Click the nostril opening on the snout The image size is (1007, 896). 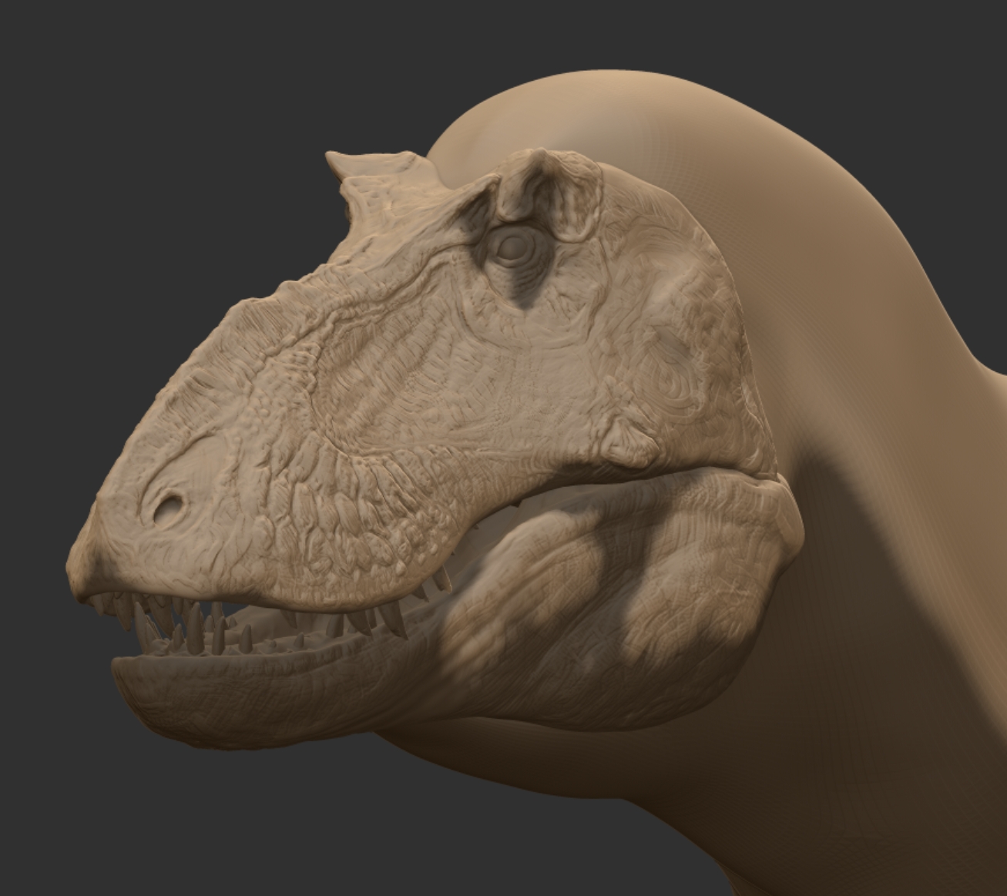click(167, 508)
